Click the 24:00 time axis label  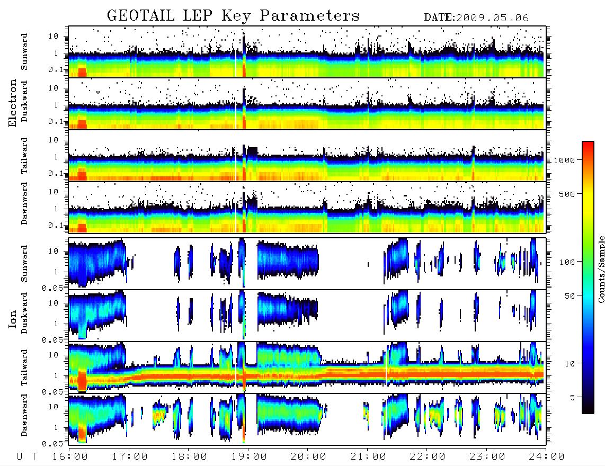click(x=547, y=456)
